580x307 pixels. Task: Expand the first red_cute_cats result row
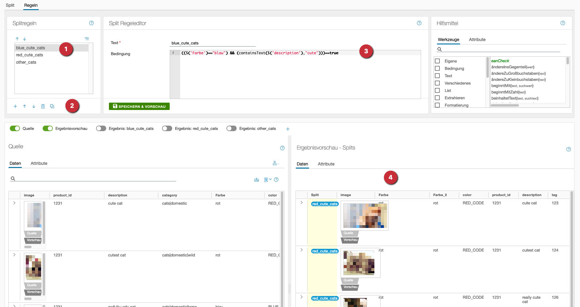[302, 203]
